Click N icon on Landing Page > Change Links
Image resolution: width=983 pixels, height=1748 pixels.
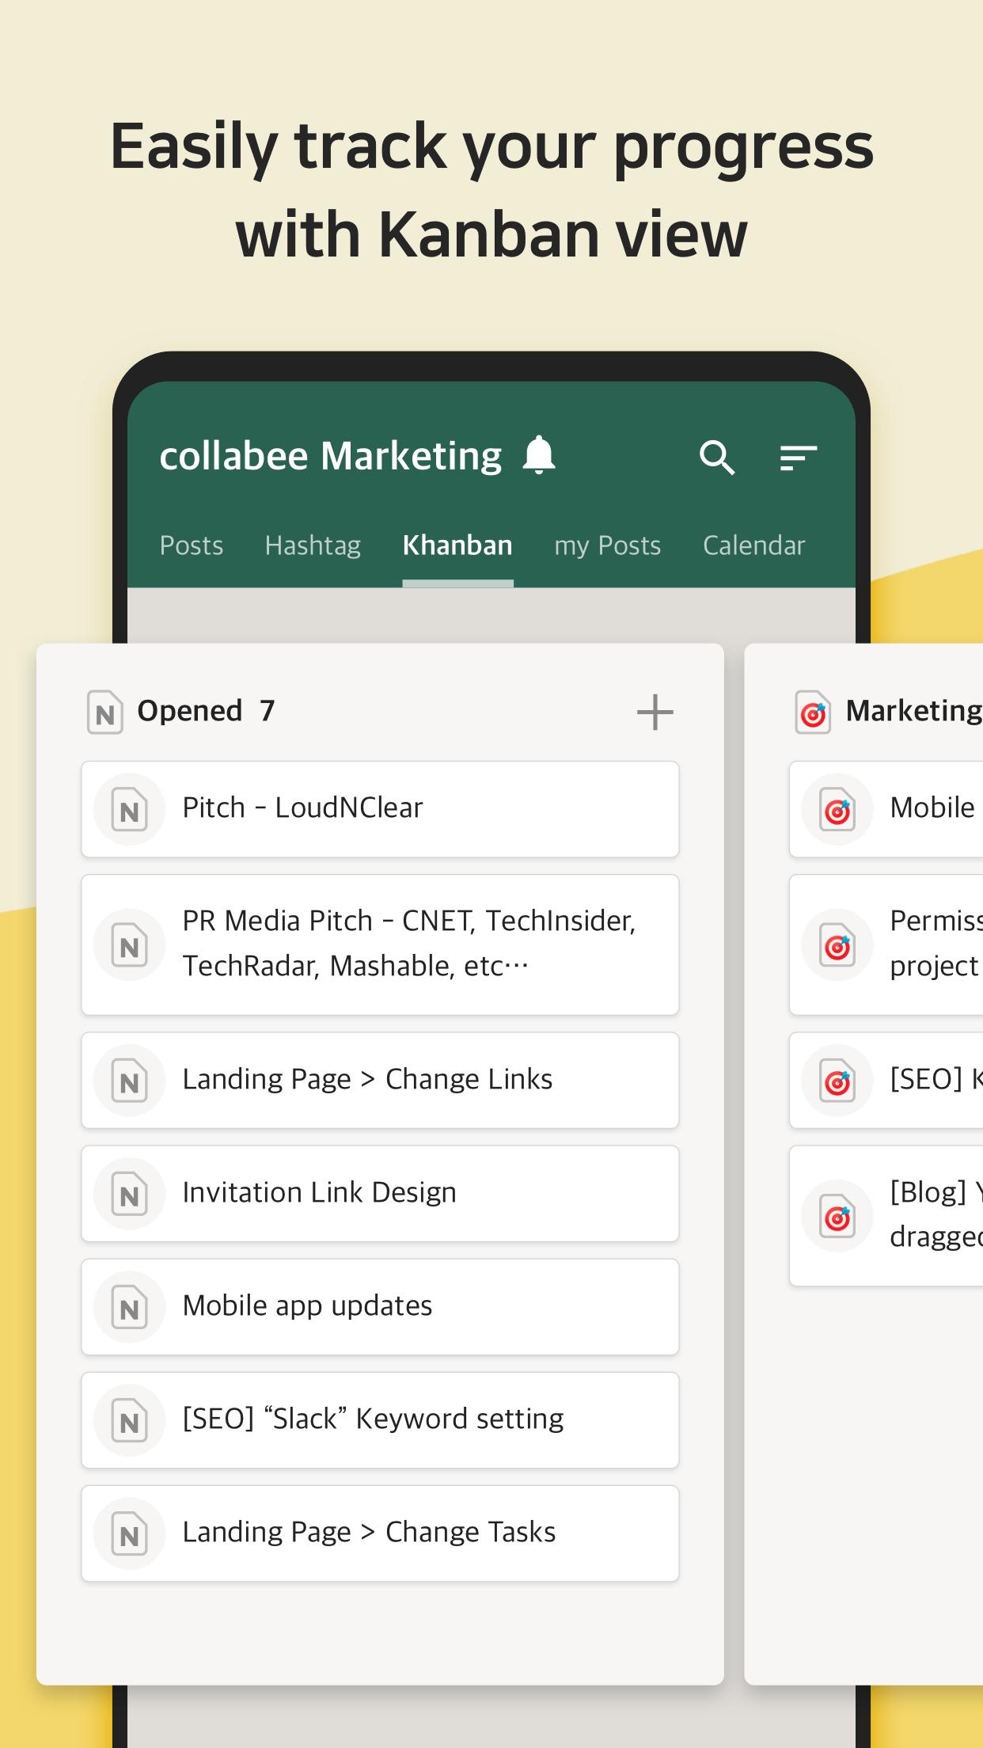click(129, 1081)
